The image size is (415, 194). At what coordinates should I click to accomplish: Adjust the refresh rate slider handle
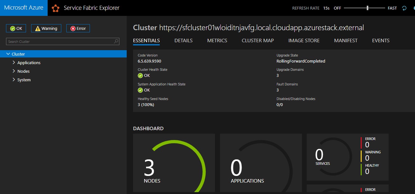(x=367, y=8)
